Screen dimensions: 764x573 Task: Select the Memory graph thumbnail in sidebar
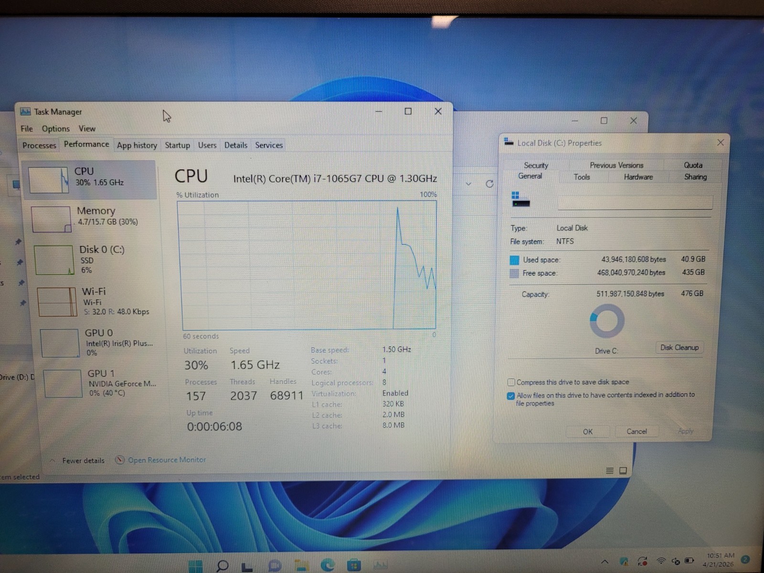[52, 219]
